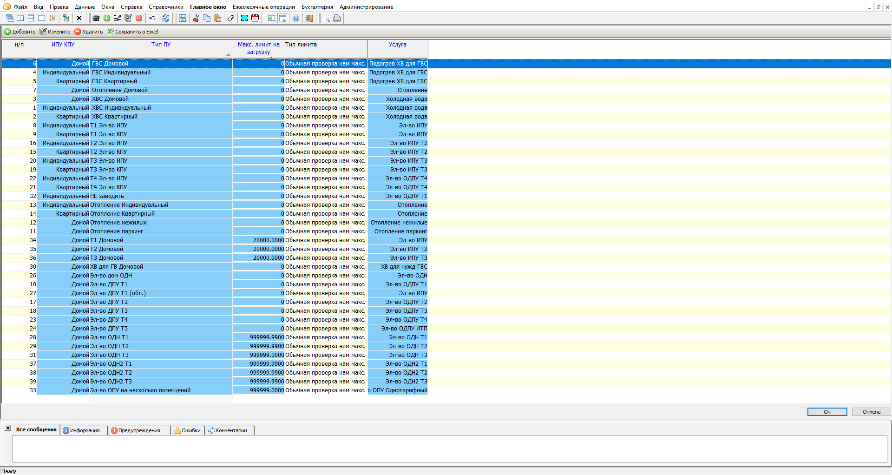Click the tile windows vertically icon
892x475 pixels.
[x=20, y=18]
